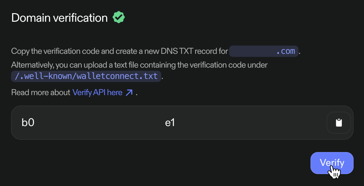
Task: Open the "Verify API here" link
Action: click(97, 92)
